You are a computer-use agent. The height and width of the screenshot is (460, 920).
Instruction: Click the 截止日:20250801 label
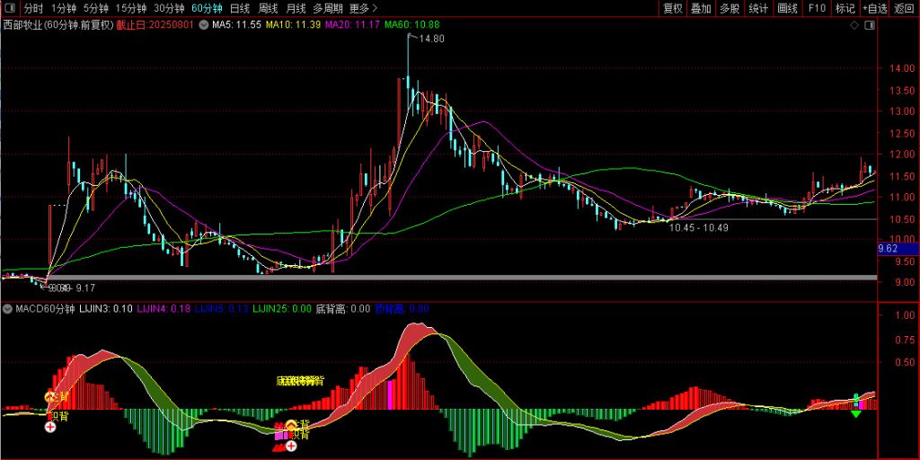[x=155, y=25]
